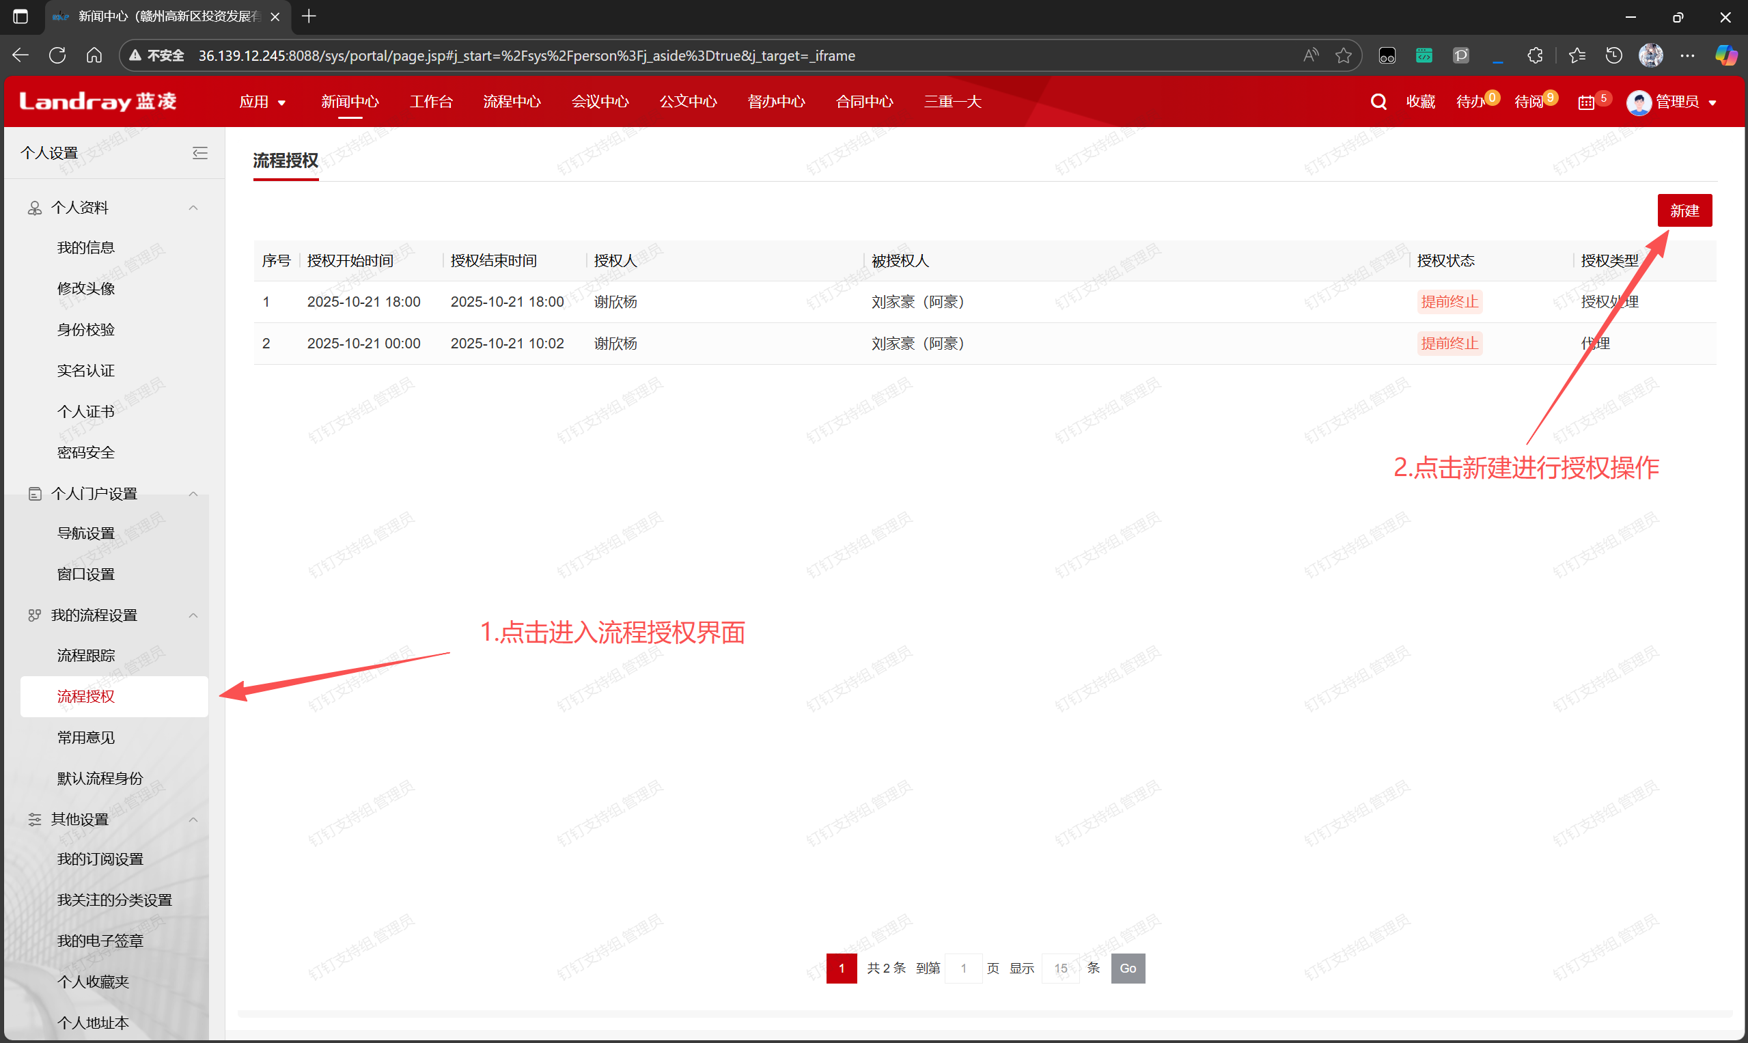Open the calendar icon with badge 5

pyautogui.click(x=1585, y=102)
